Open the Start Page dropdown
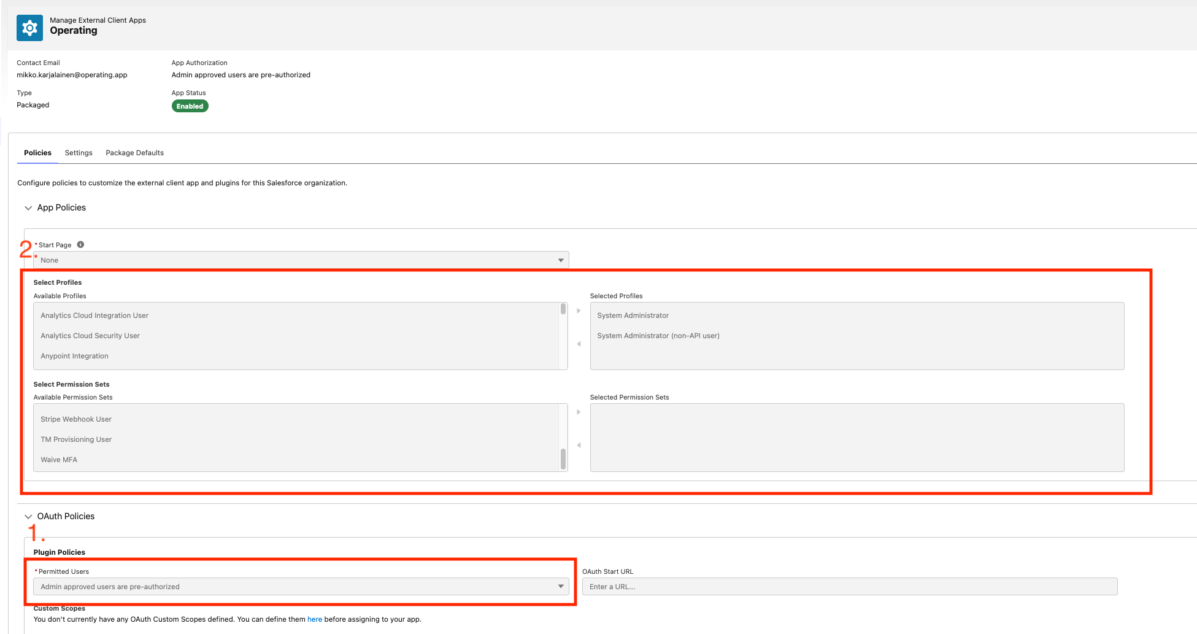The image size is (1197, 634). [x=301, y=260]
